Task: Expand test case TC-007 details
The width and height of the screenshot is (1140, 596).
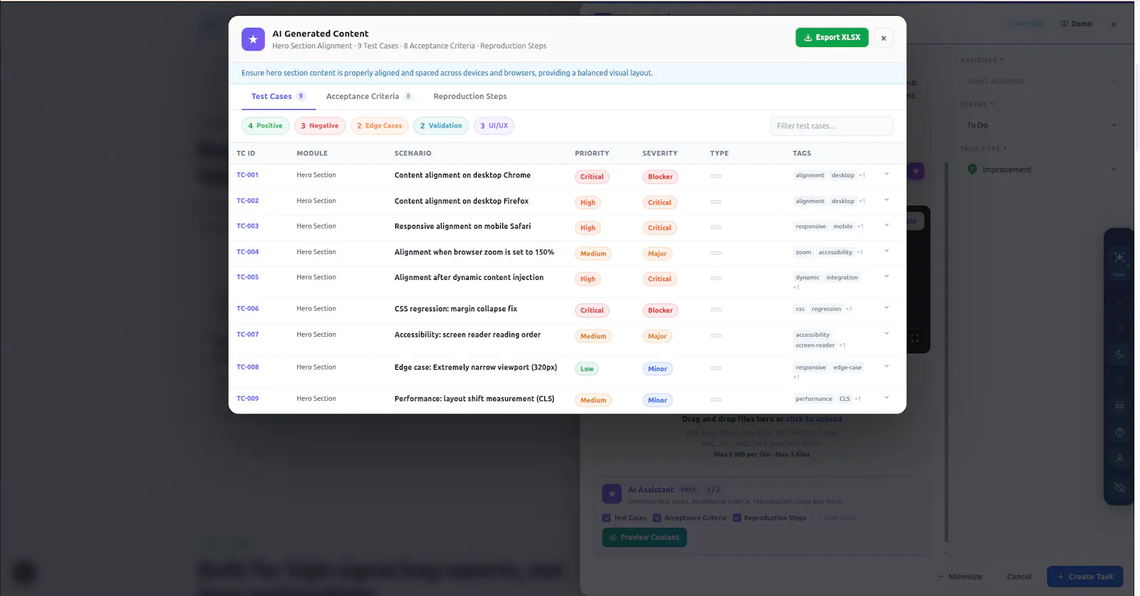Action: (886, 334)
